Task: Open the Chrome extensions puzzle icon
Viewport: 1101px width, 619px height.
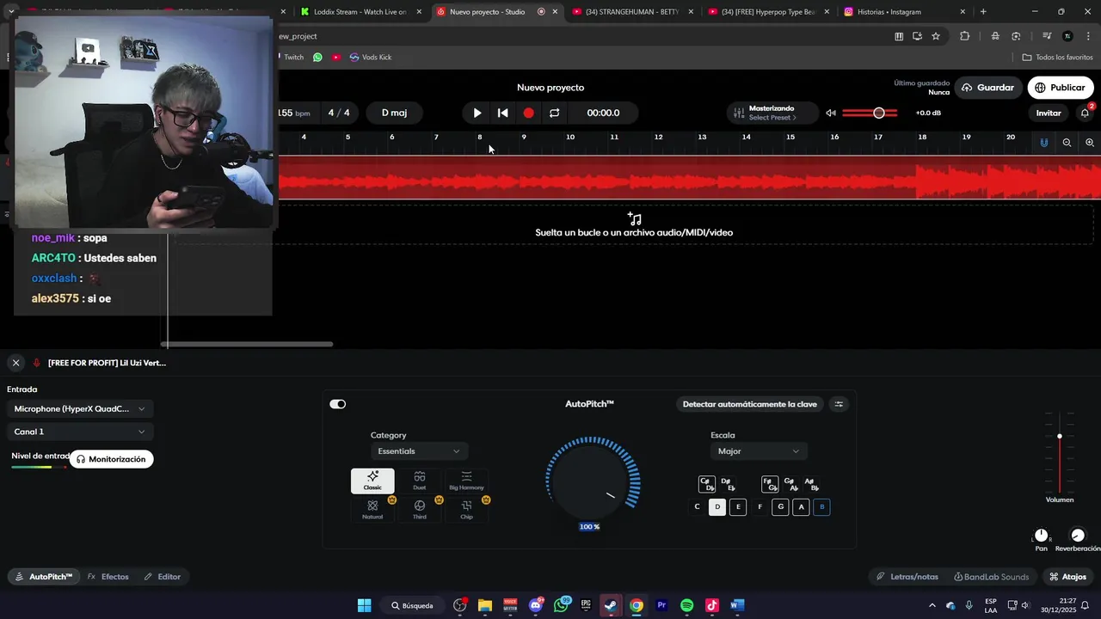Action: click(964, 36)
